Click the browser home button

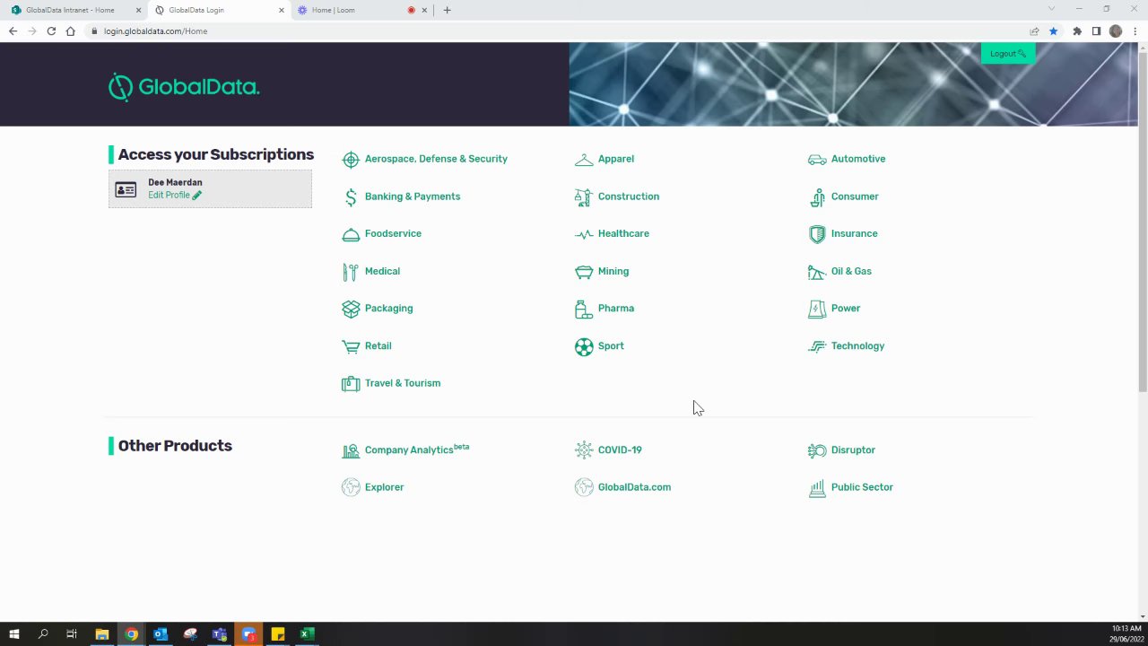coord(70,31)
